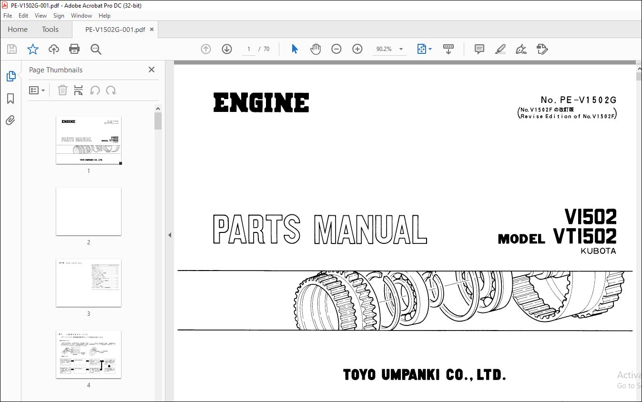Screen dimensions: 642x402
Task: Click the page number input field
Action: [x=248, y=49]
